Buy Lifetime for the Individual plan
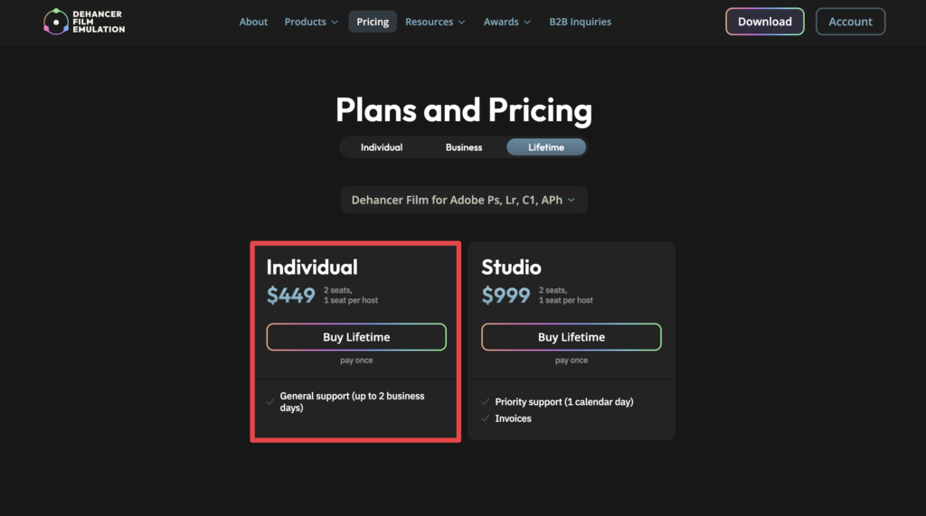Image resolution: width=926 pixels, height=516 pixels. tap(356, 336)
